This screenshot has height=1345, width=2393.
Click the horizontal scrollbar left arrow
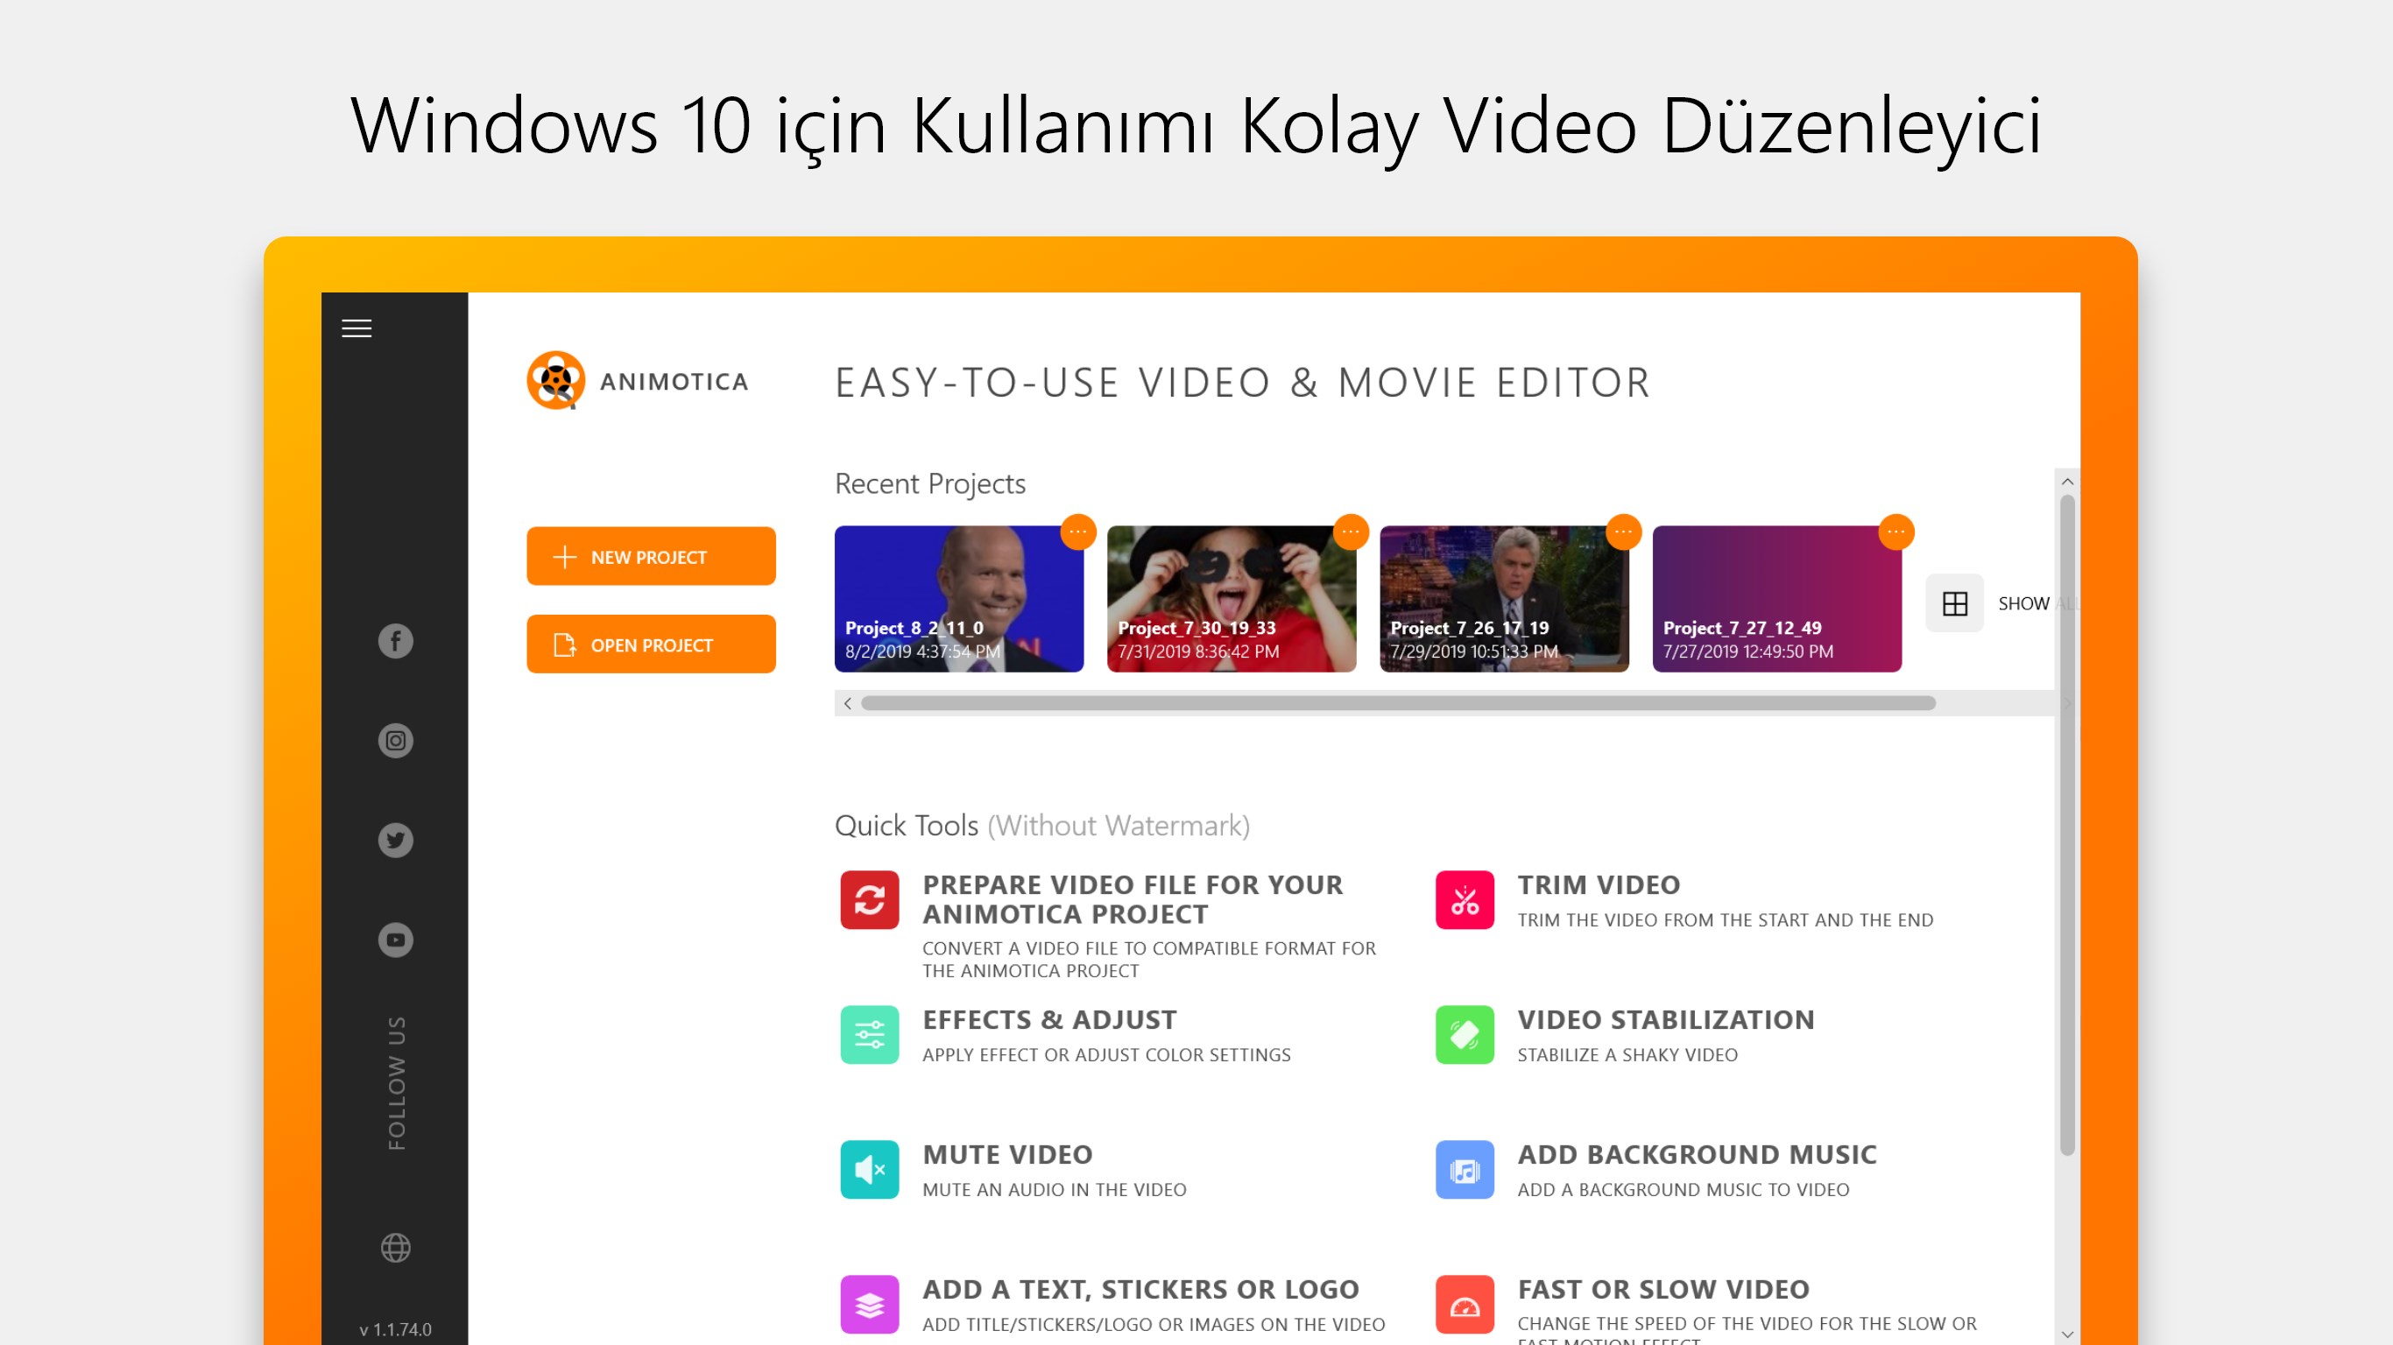click(x=847, y=704)
